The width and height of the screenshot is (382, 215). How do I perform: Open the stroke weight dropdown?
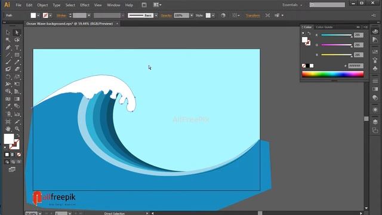coord(89,16)
